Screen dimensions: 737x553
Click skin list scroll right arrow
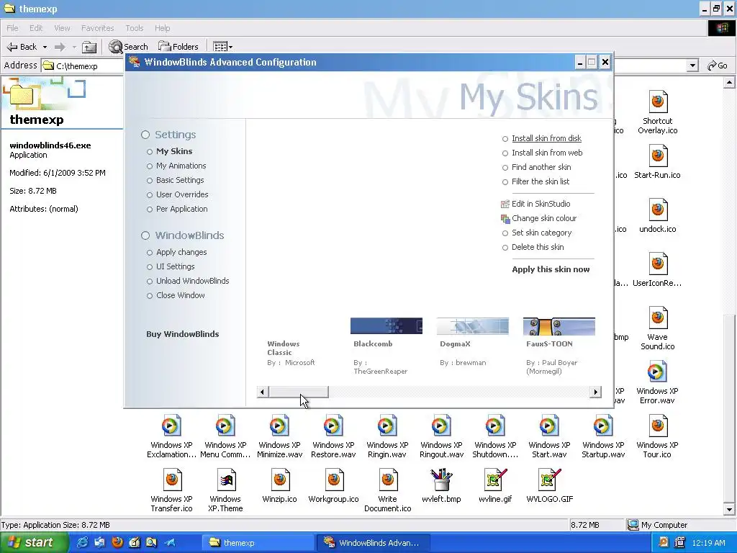tap(595, 392)
